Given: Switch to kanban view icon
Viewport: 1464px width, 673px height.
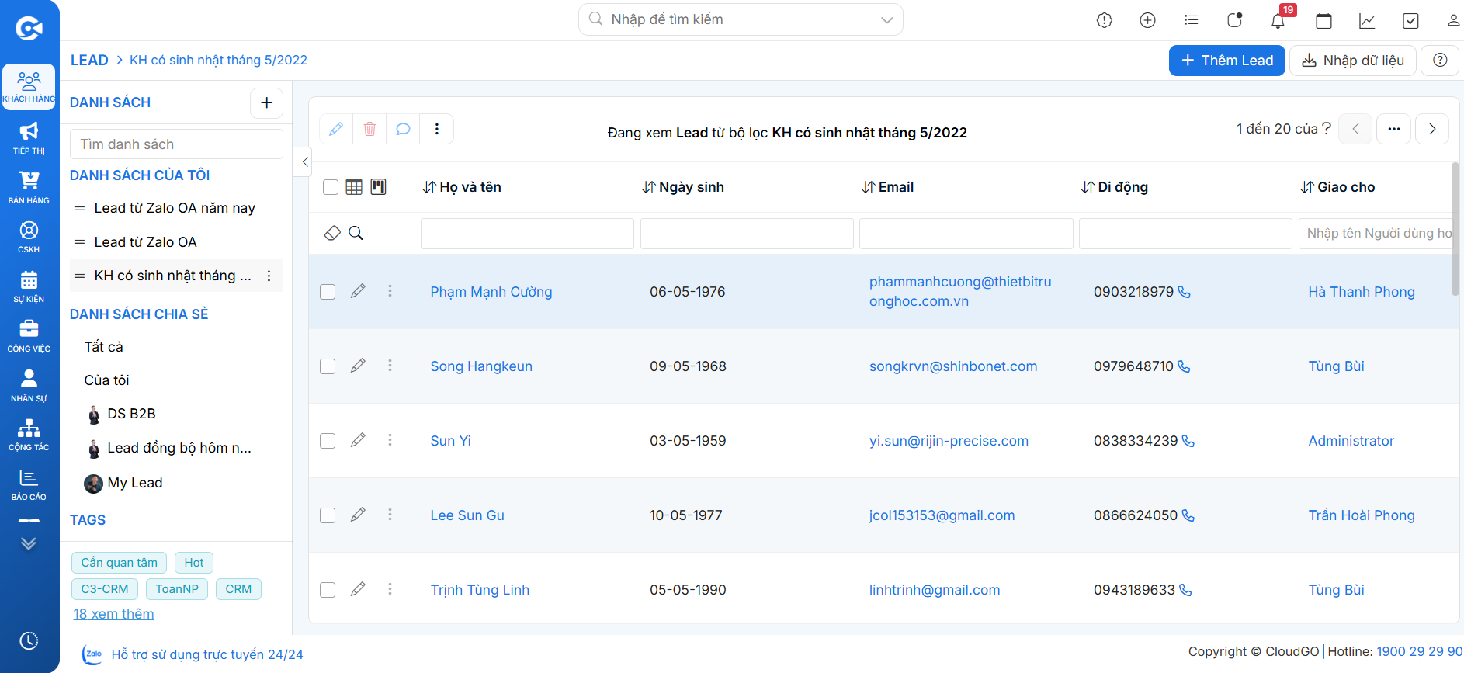Looking at the screenshot, I should (x=378, y=186).
